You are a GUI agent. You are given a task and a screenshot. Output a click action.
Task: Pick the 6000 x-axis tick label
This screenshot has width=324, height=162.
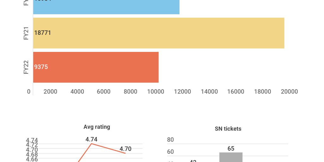(104, 92)
